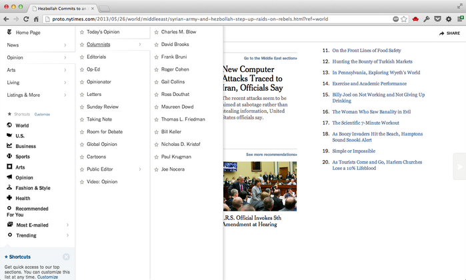The height and width of the screenshot is (280, 466).
Task: Click the Joe Nocera entry
Action: 173,169
